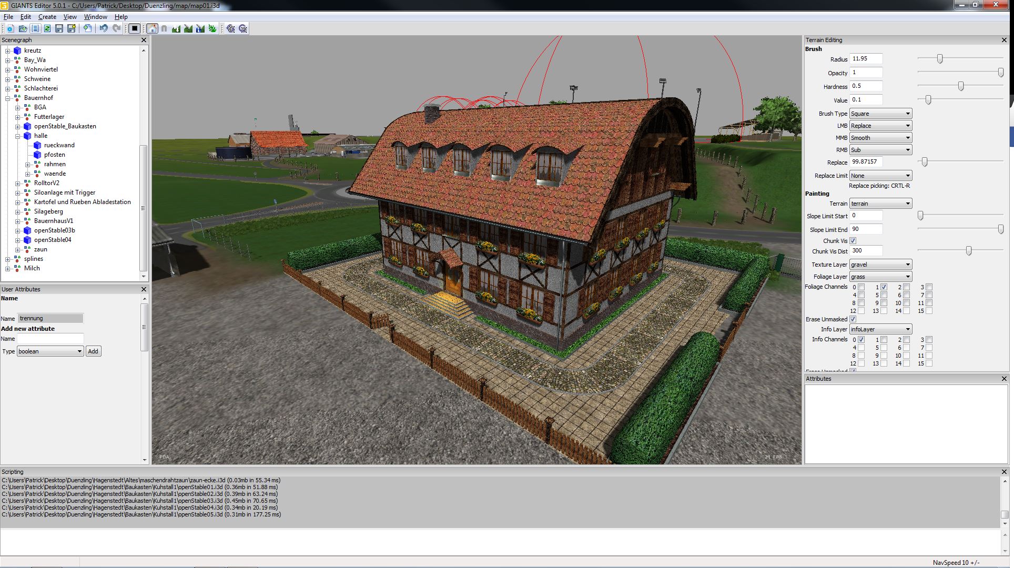Open the attribute Type boolean dropdown
The image size is (1014, 568).
[x=50, y=351]
